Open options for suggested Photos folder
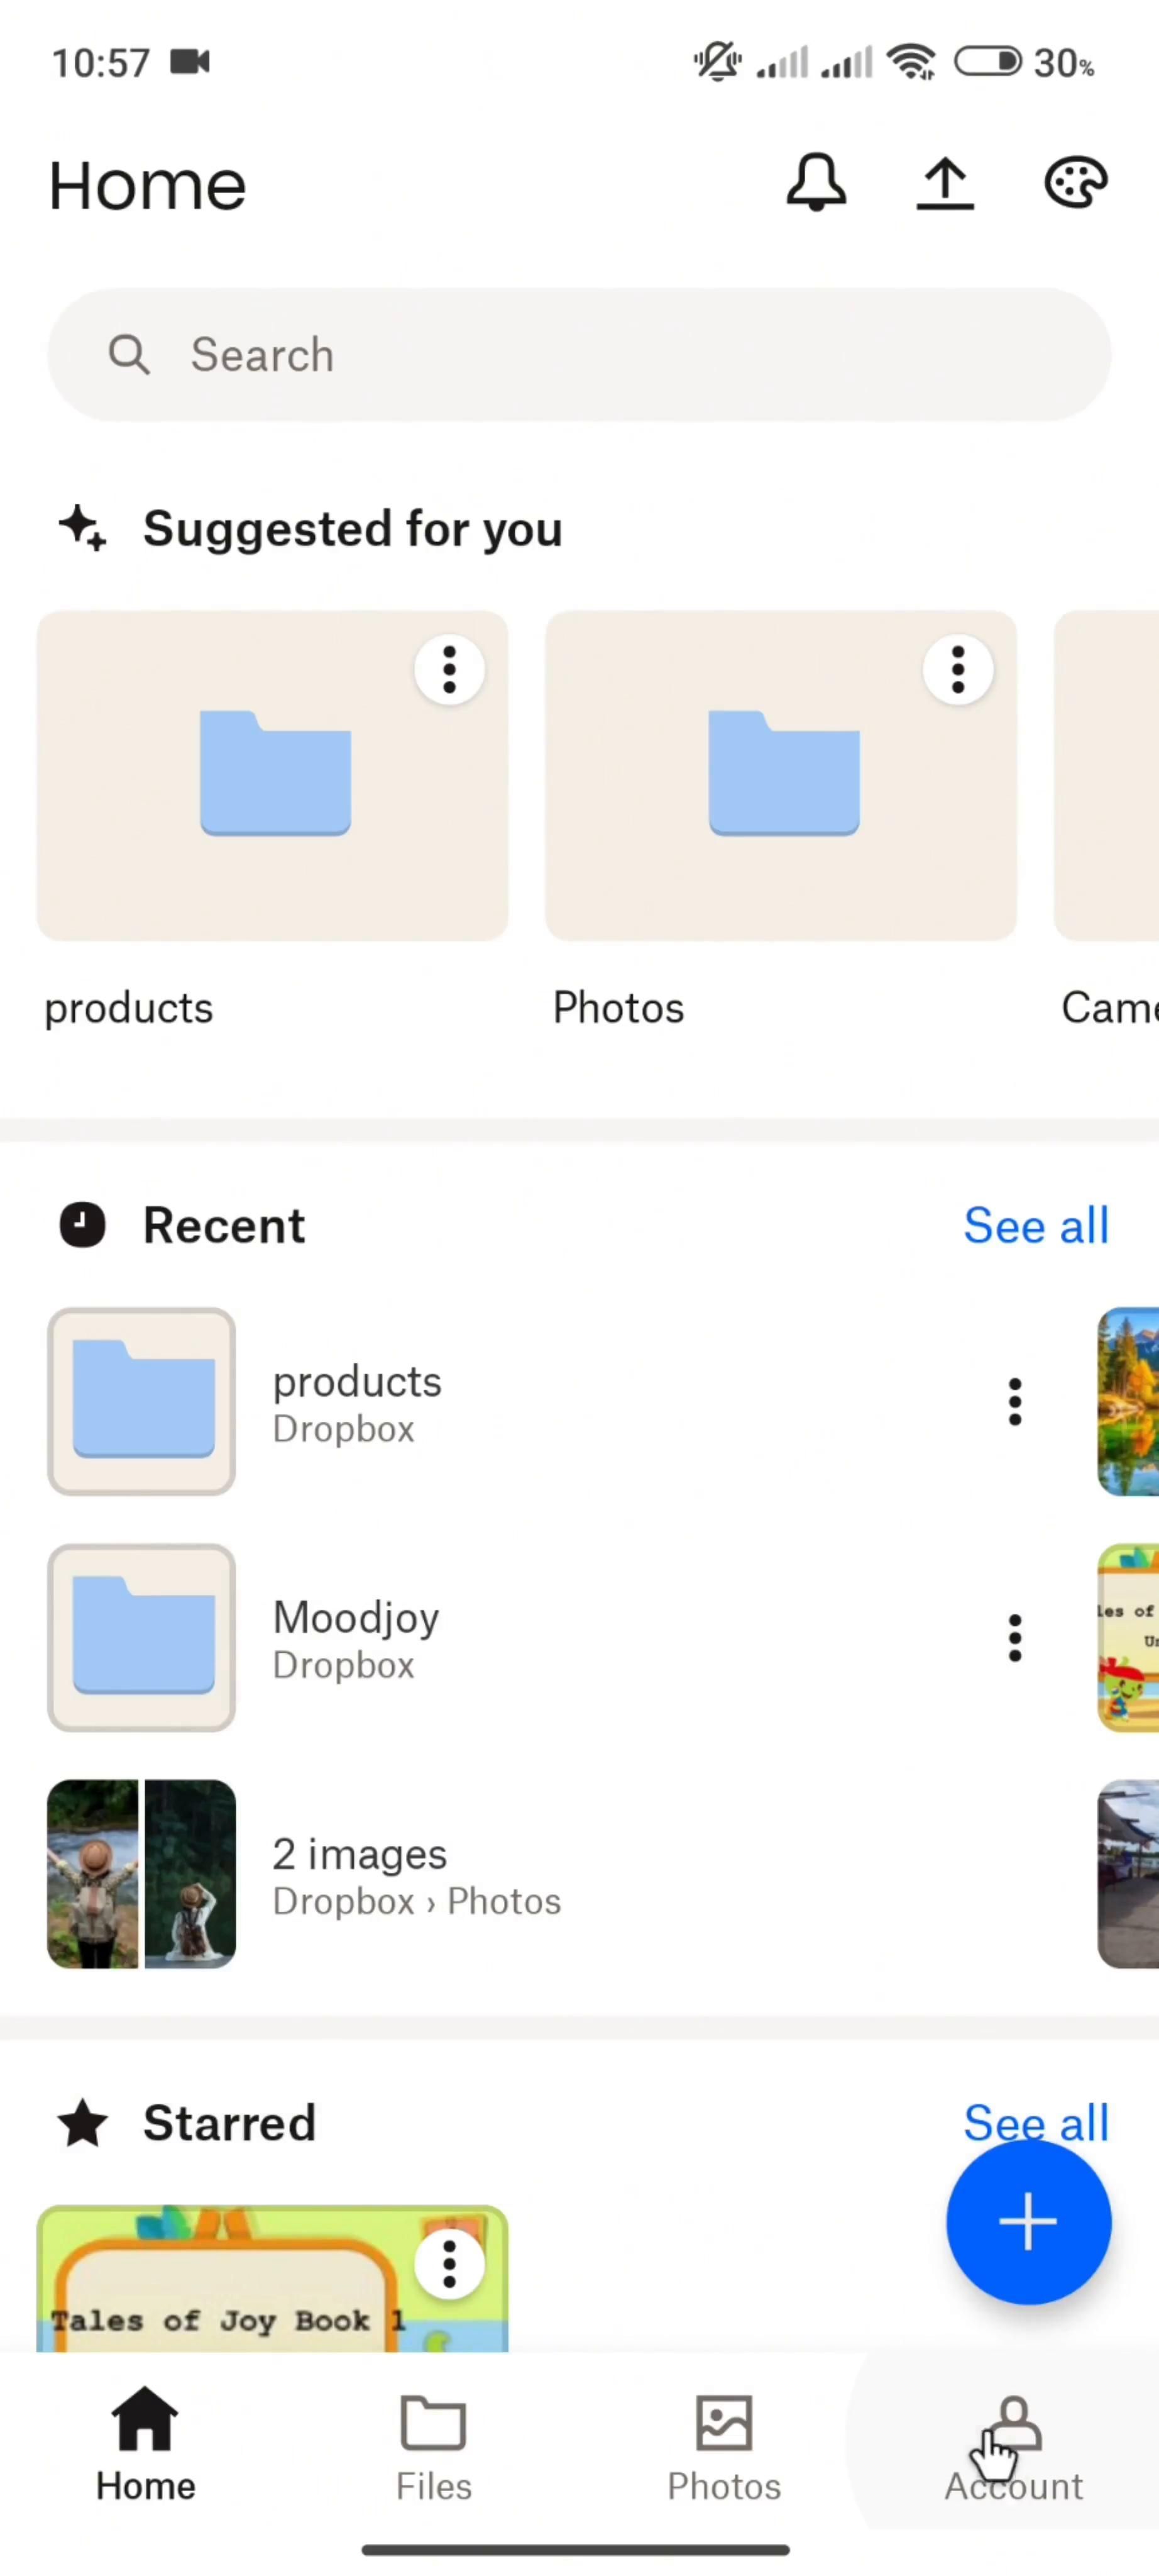 (957, 669)
